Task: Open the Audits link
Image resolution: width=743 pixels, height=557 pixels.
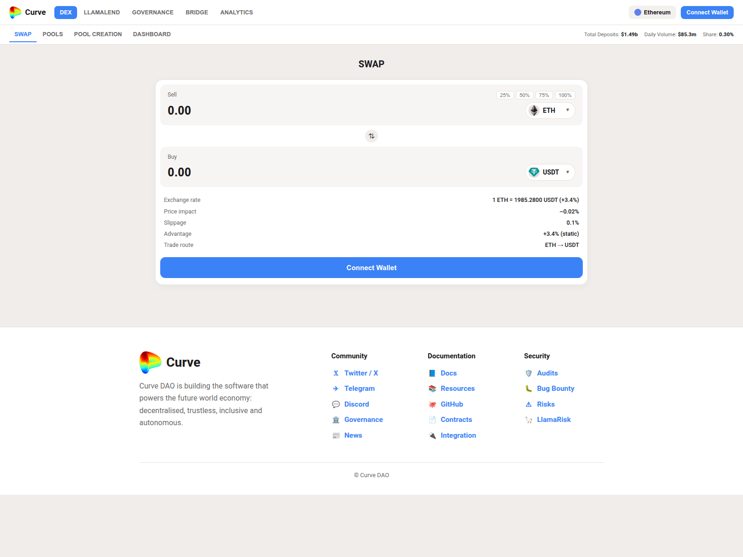Action: click(x=547, y=373)
